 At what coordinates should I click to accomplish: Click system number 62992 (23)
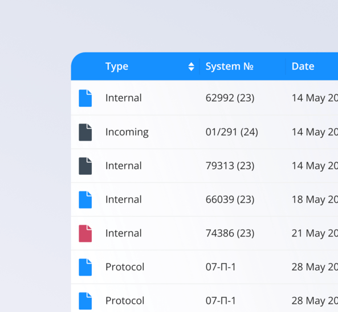pos(230,98)
